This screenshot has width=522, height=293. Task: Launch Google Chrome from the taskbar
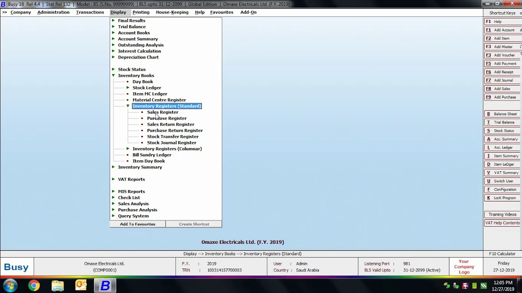click(x=34, y=286)
